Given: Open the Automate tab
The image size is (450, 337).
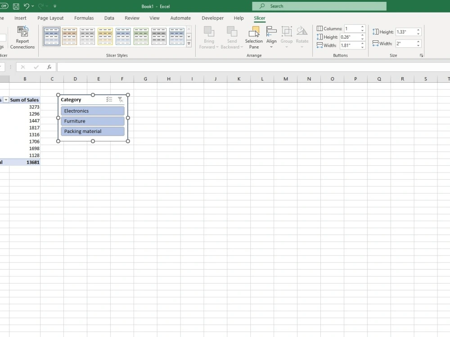Looking at the screenshot, I should coord(180,18).
